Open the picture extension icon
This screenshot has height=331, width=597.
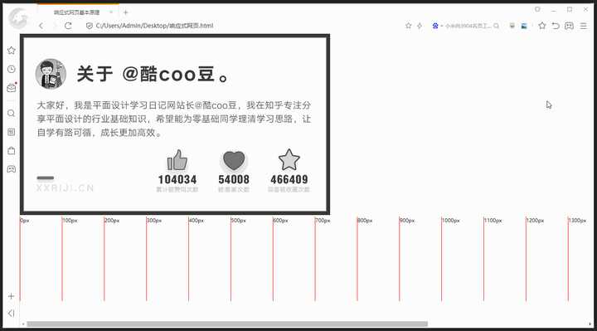(x=524, y=26)
